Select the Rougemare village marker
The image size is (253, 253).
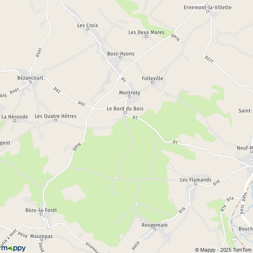click(155, 229)
